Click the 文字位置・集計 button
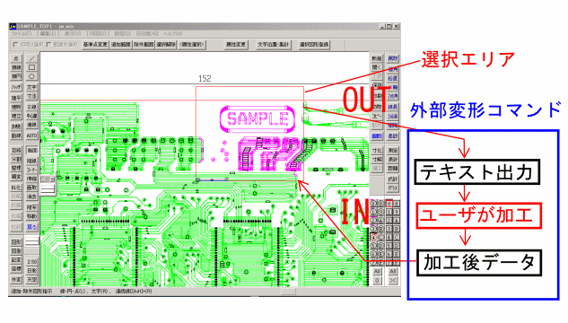 [274, 45]
